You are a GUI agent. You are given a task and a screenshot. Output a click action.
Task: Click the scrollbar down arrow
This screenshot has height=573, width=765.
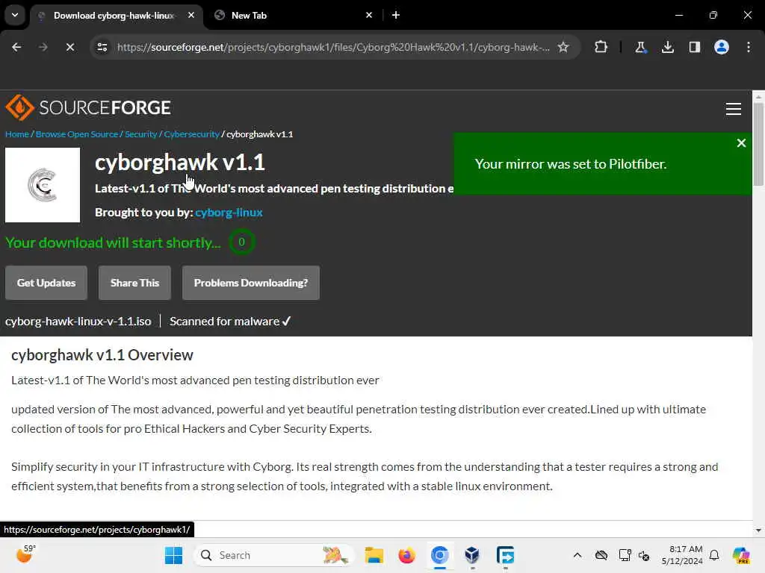(x=758, y=530)
